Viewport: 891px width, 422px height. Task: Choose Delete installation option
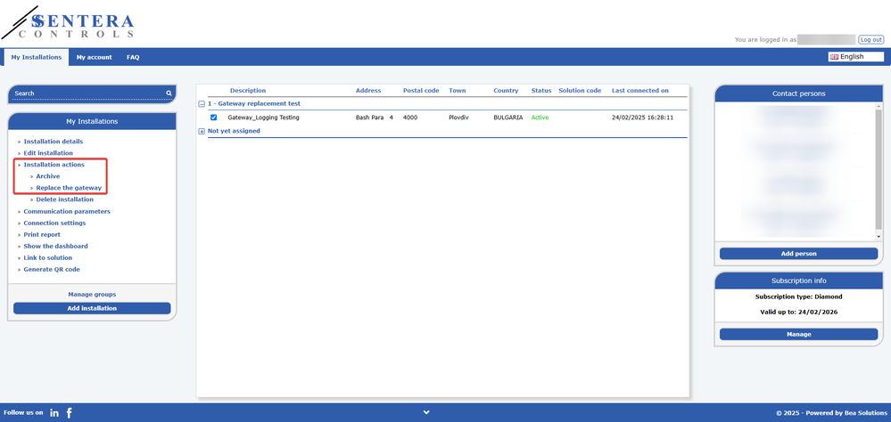(x=65, y=199)
